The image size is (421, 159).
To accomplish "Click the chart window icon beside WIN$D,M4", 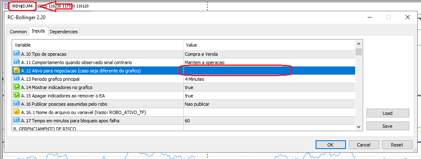I will pos(6,6).
